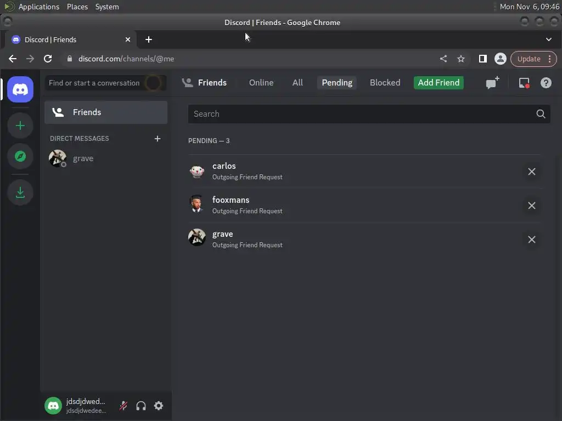Viewport: 562px width, 421px height.
Task: Open own user avatar in bottom panel
Action: point(53,406)
